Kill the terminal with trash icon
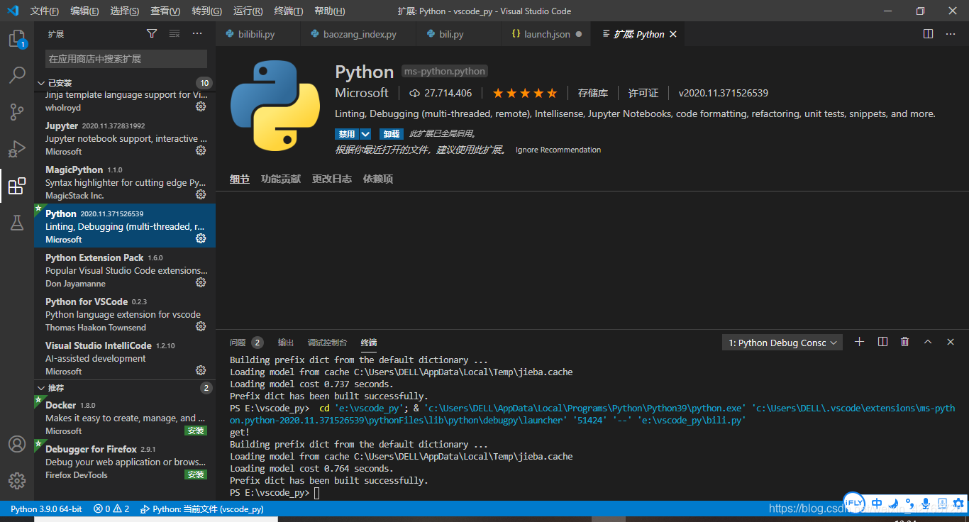Viewport: 969px width, 522px height. 905,342
